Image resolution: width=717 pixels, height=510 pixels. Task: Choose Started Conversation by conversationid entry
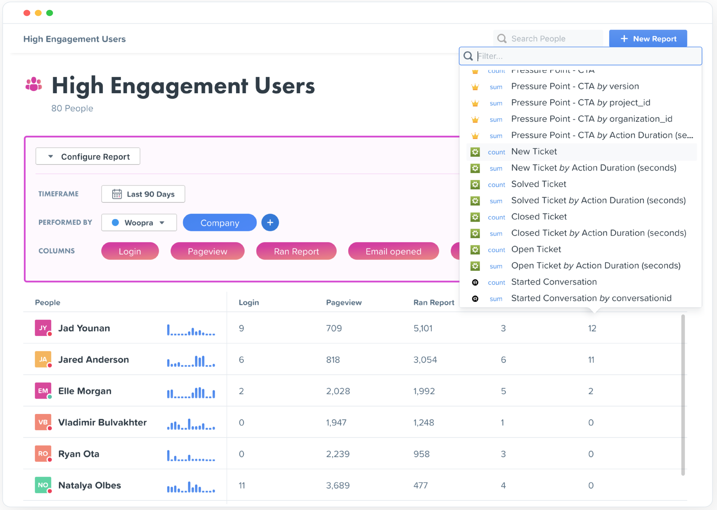pyautogui.click(x=581, y=299)
